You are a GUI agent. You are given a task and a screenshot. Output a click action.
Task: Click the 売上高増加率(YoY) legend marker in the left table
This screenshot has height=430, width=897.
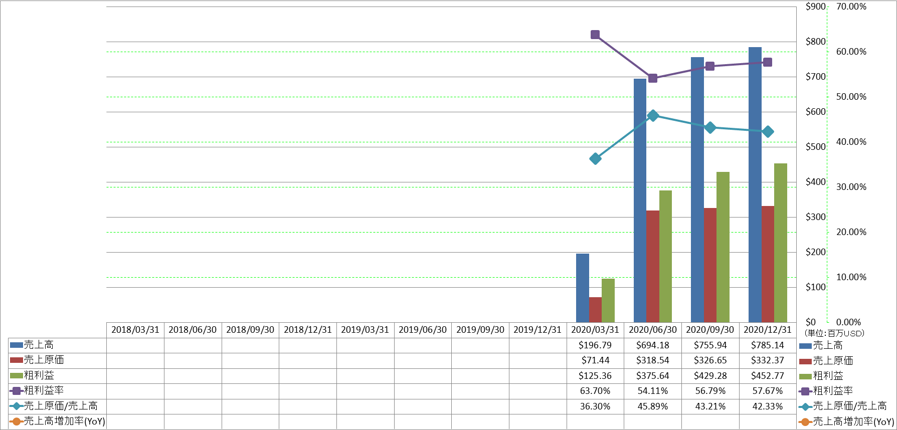point(17,421)
